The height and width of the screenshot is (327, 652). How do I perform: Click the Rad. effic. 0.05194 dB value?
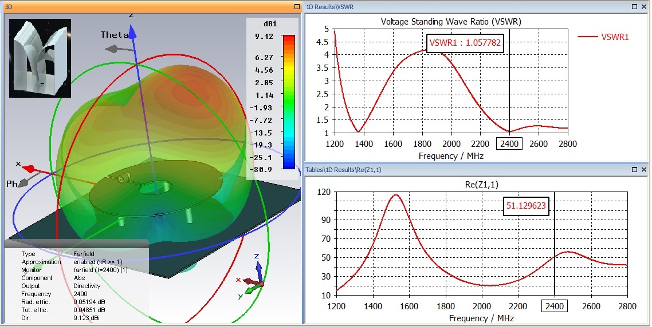tap(89, 302)
